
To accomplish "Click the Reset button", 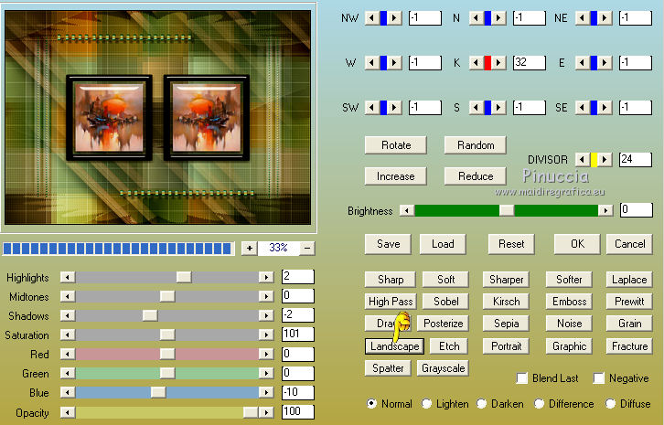I will [x=511, y=244].
